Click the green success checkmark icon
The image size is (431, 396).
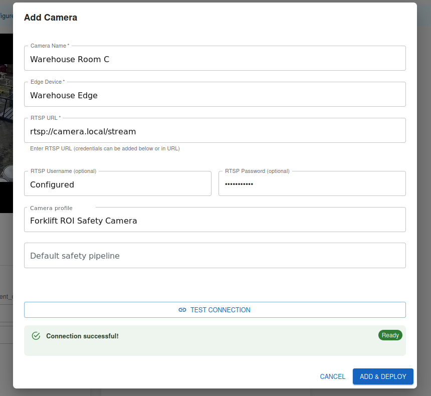click(x=36, y=336)
